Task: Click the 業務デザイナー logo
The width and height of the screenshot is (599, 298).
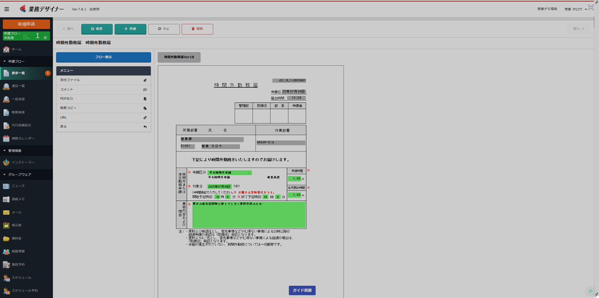Action: tap(42, 9)
